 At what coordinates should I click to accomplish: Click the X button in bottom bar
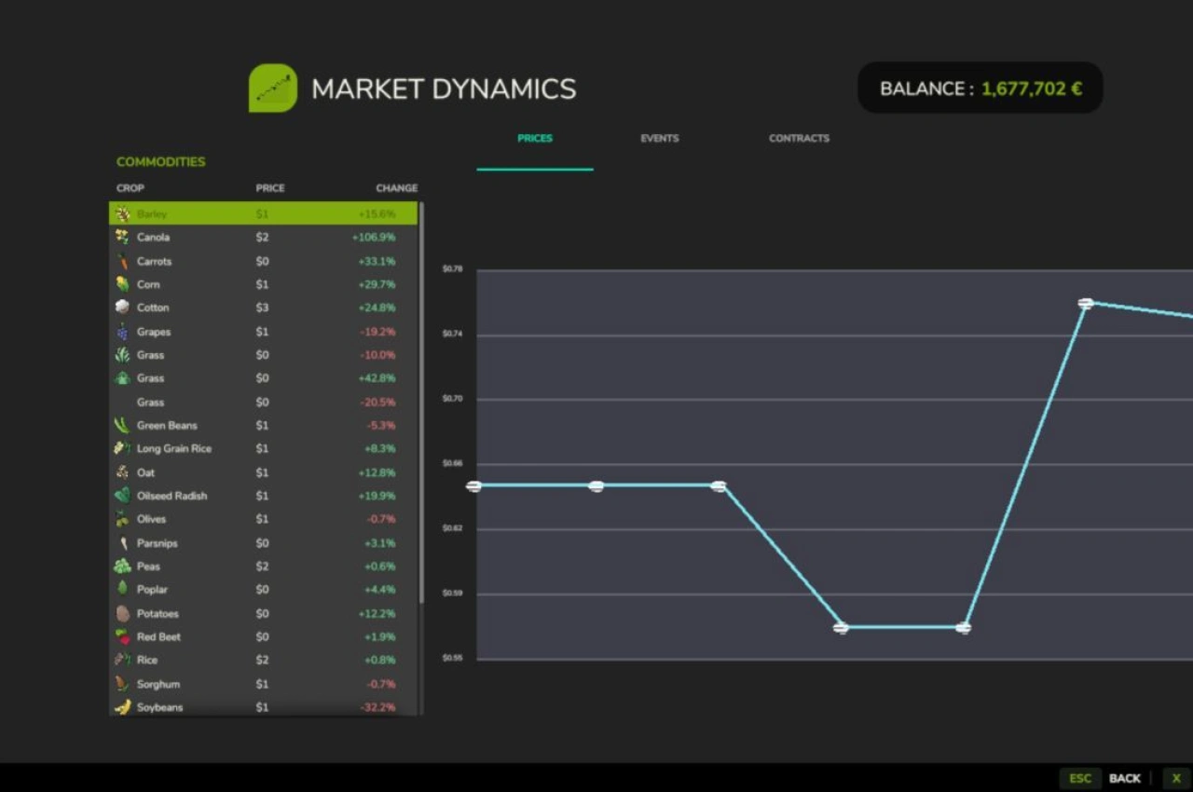point(1175,778)
